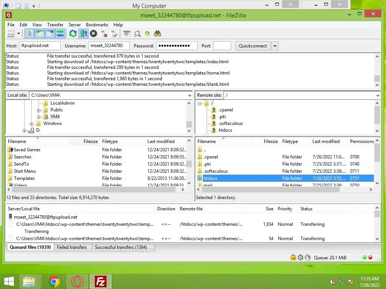Expand the Windows folder in local tree
Viewport: 386px width, 289px height.
tap(32, 124)
